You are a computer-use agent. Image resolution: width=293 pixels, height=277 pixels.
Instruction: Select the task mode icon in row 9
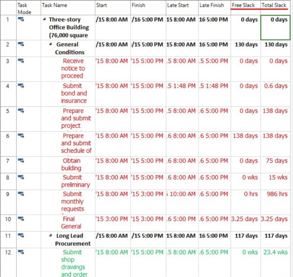[21, 194]
